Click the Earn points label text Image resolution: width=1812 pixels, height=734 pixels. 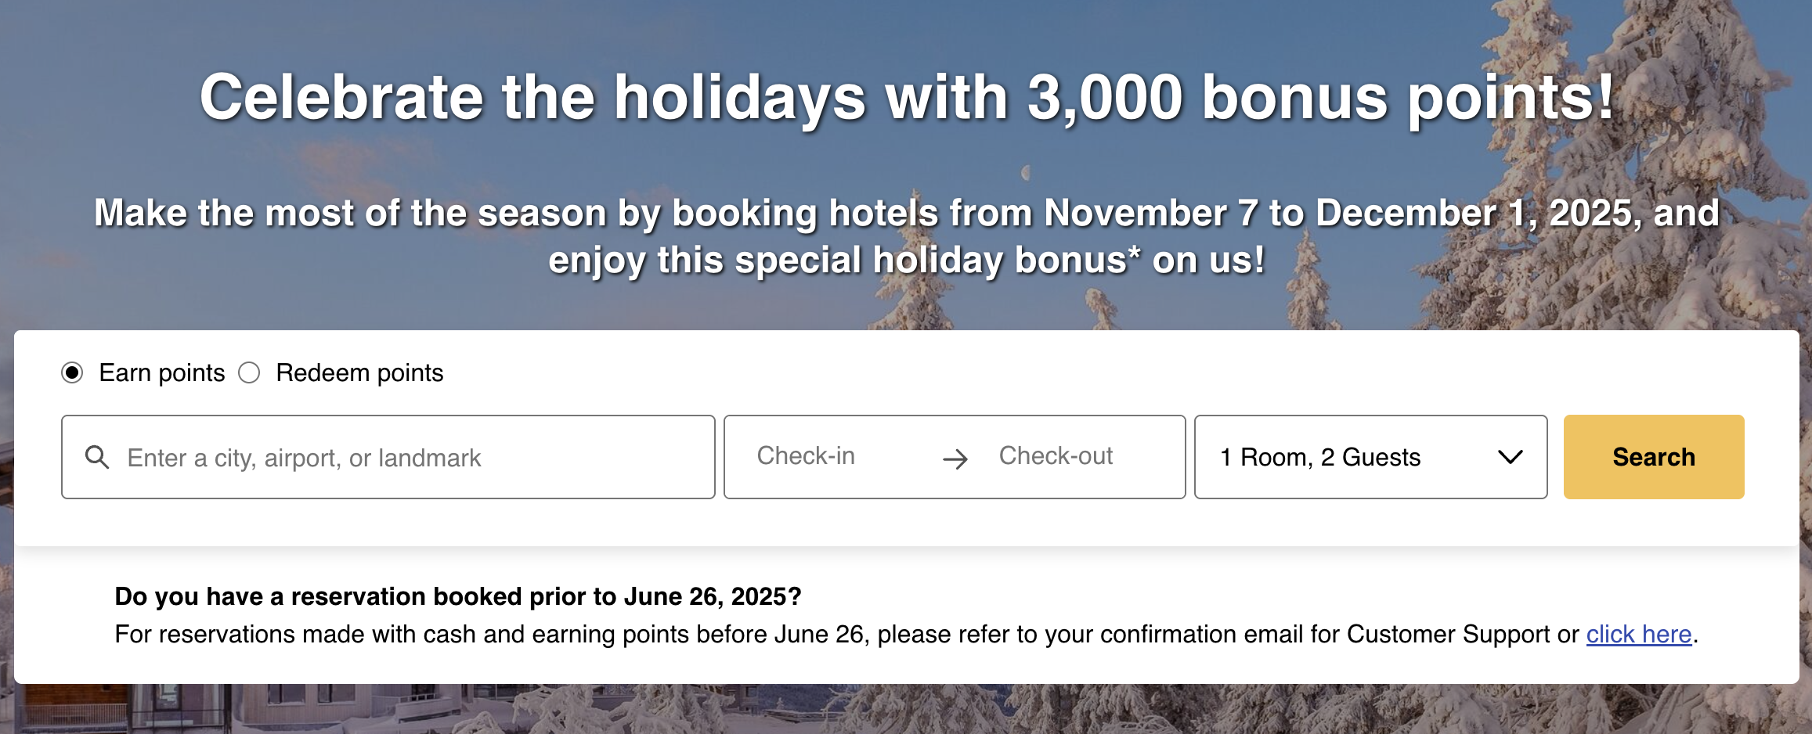coord(161,373)
